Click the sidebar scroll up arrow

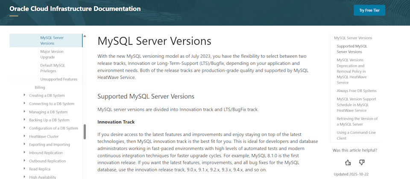click(85, 37)
